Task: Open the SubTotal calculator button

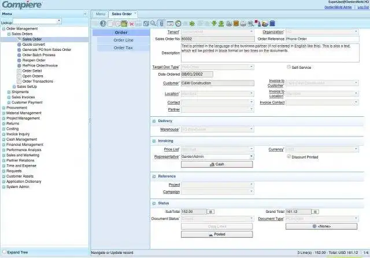Action: (x=210, y=212)
